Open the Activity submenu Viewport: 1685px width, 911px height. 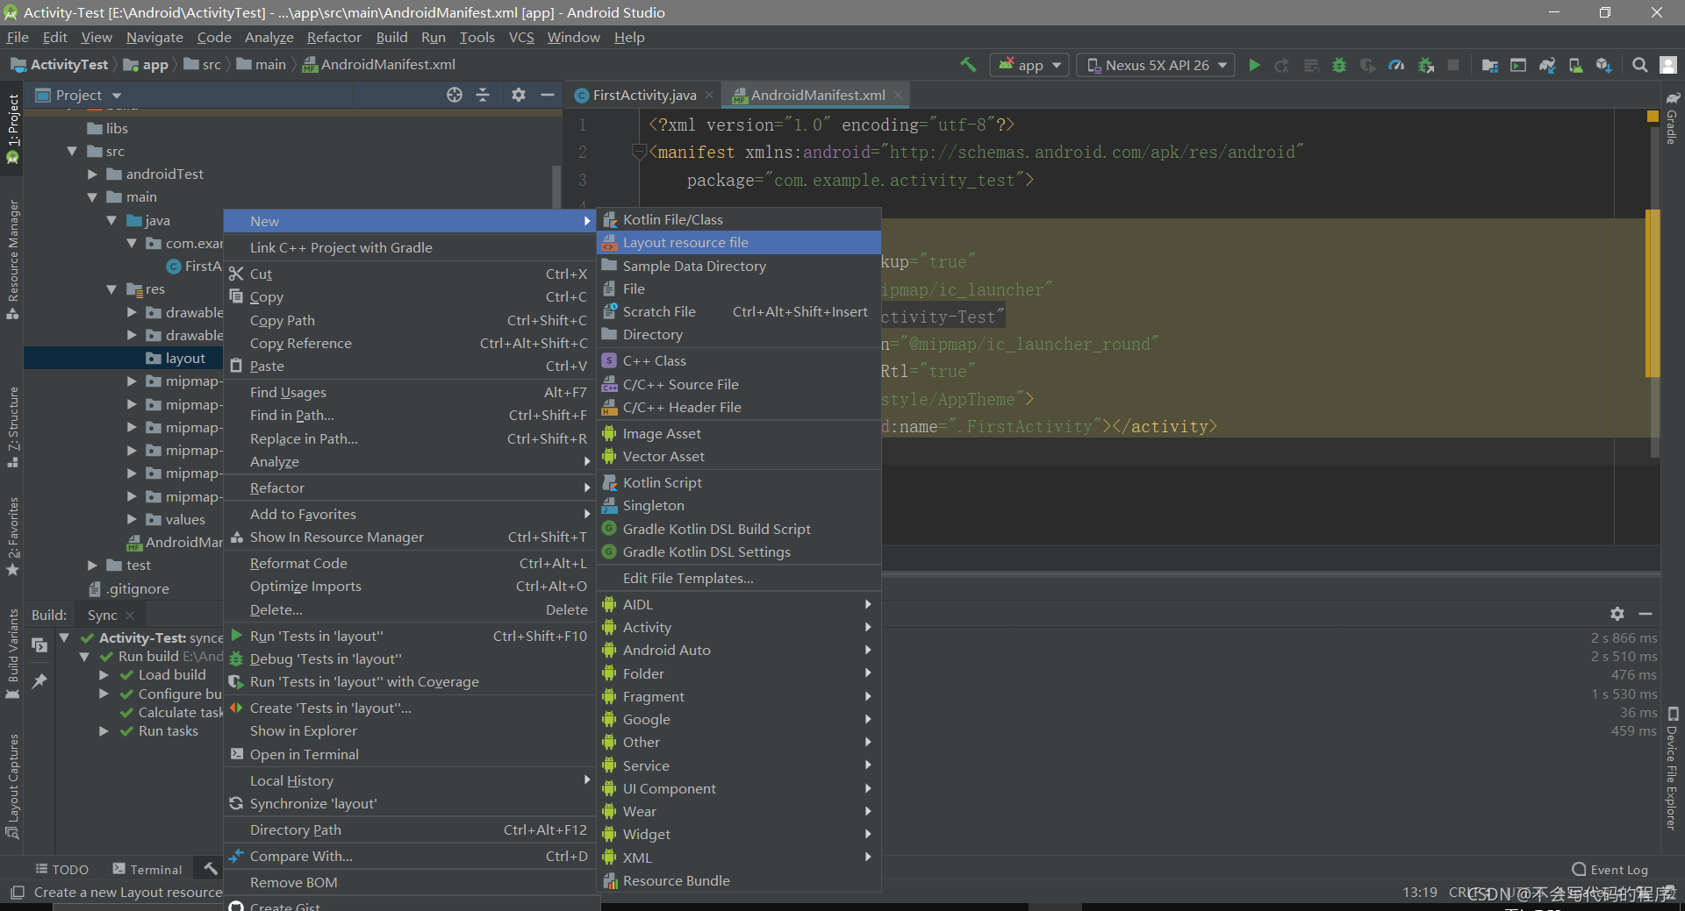[x=739, y=628]
